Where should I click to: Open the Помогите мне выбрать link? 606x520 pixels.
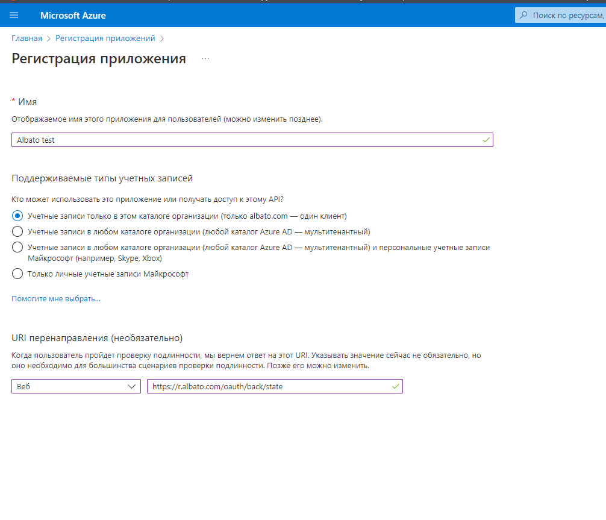click(56, 298)
